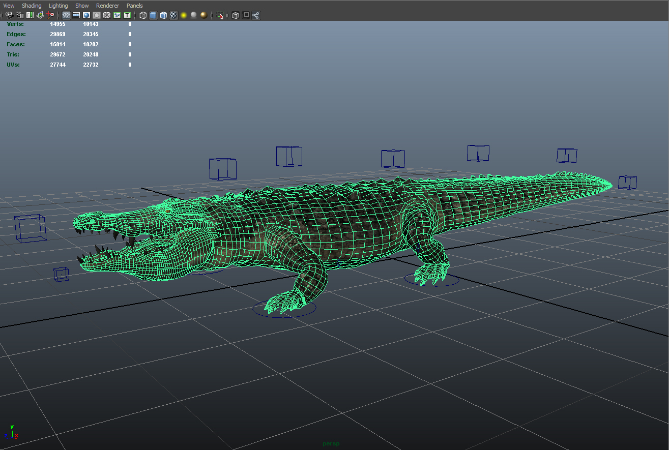Select the camera for this panel

tap(10, 15)
